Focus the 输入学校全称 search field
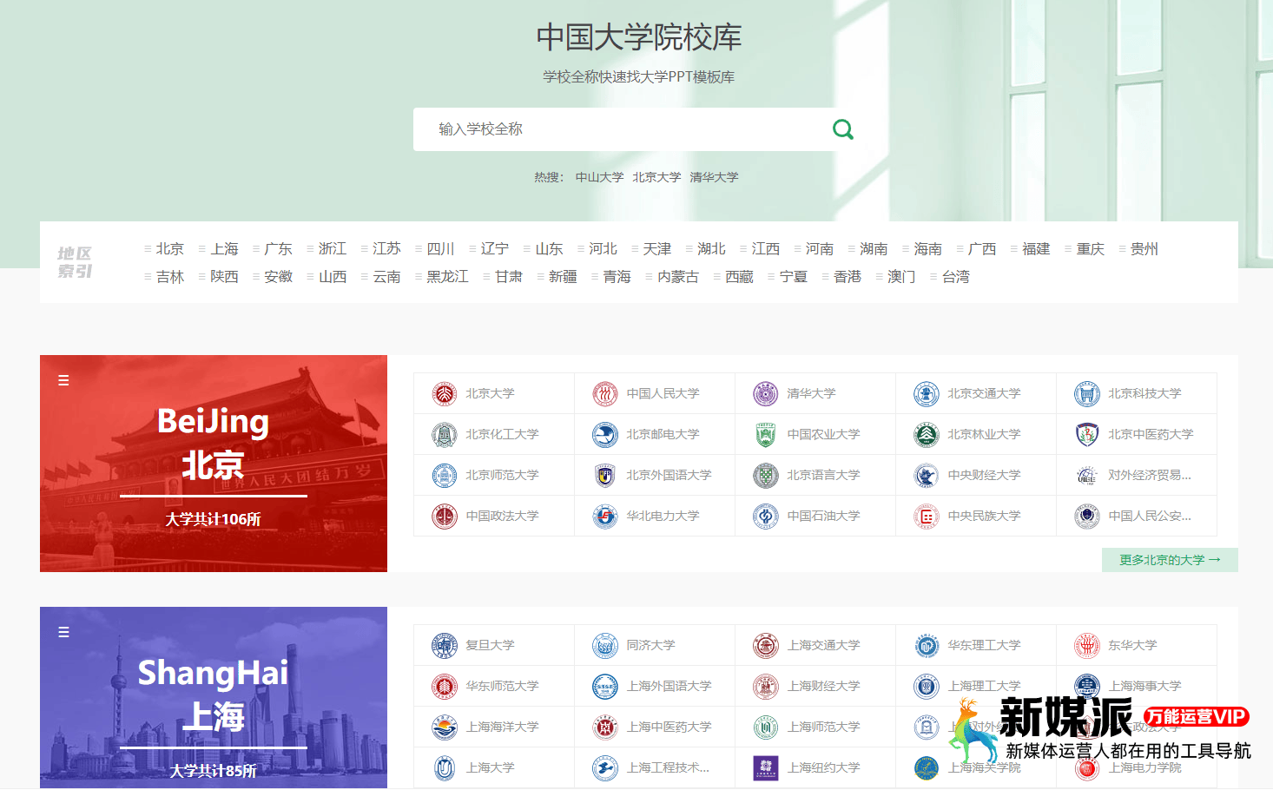Viewport: 1273px width, 790px height. pyautogui.click(x=617, y=129)
